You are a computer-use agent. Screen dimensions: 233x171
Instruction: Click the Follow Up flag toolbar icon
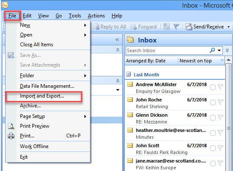pos(177,27)
